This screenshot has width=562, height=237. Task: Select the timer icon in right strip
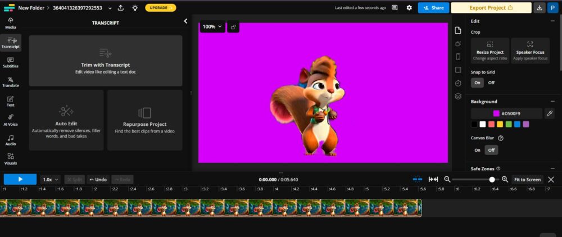457,83
